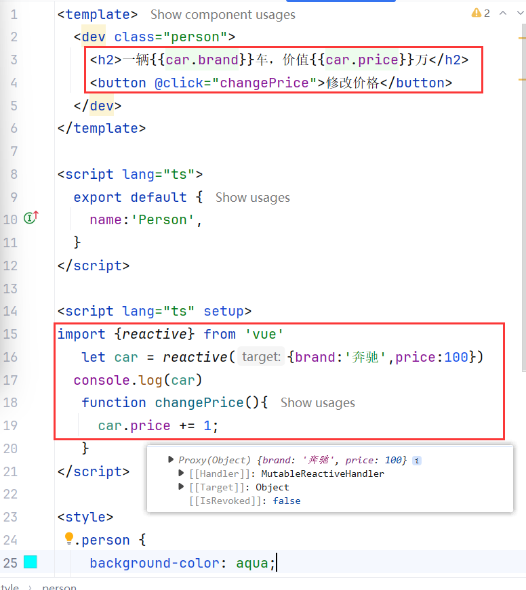Click 'console' on line 17
This screenshot has width=526, height=590.
102,380
